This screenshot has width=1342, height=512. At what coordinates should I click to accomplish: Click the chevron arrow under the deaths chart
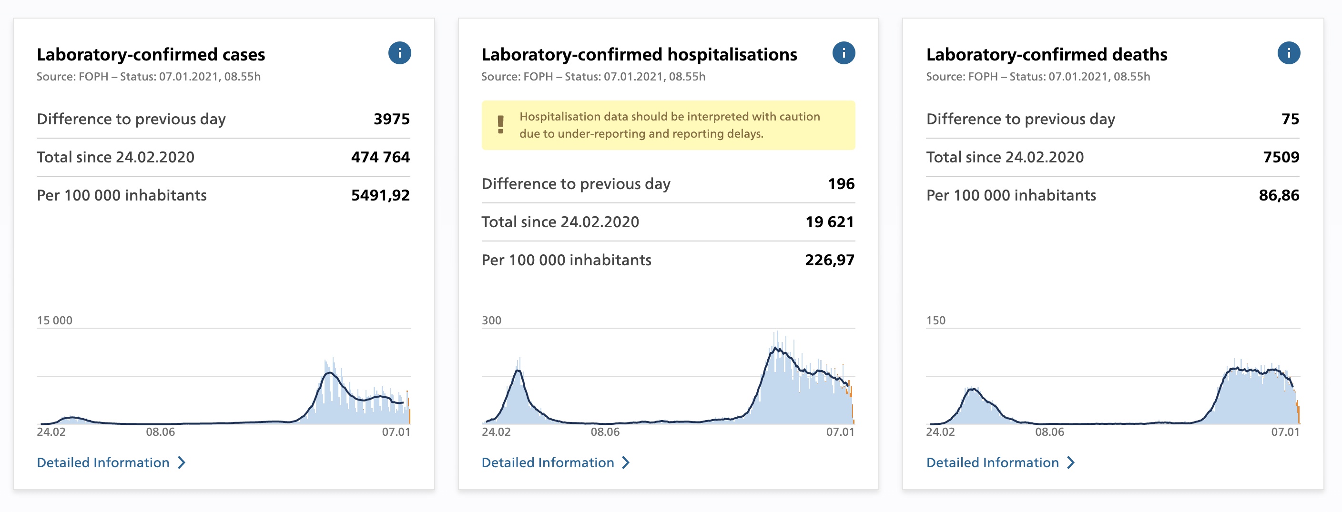pyautogui.click(x=1070, y=462)
